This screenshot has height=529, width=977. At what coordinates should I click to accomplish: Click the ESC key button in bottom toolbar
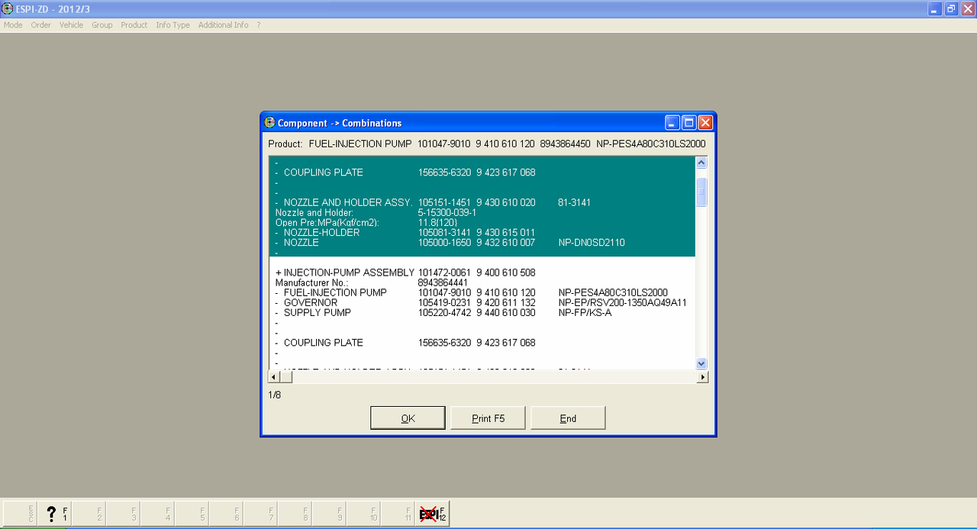[x=21, y=514]
